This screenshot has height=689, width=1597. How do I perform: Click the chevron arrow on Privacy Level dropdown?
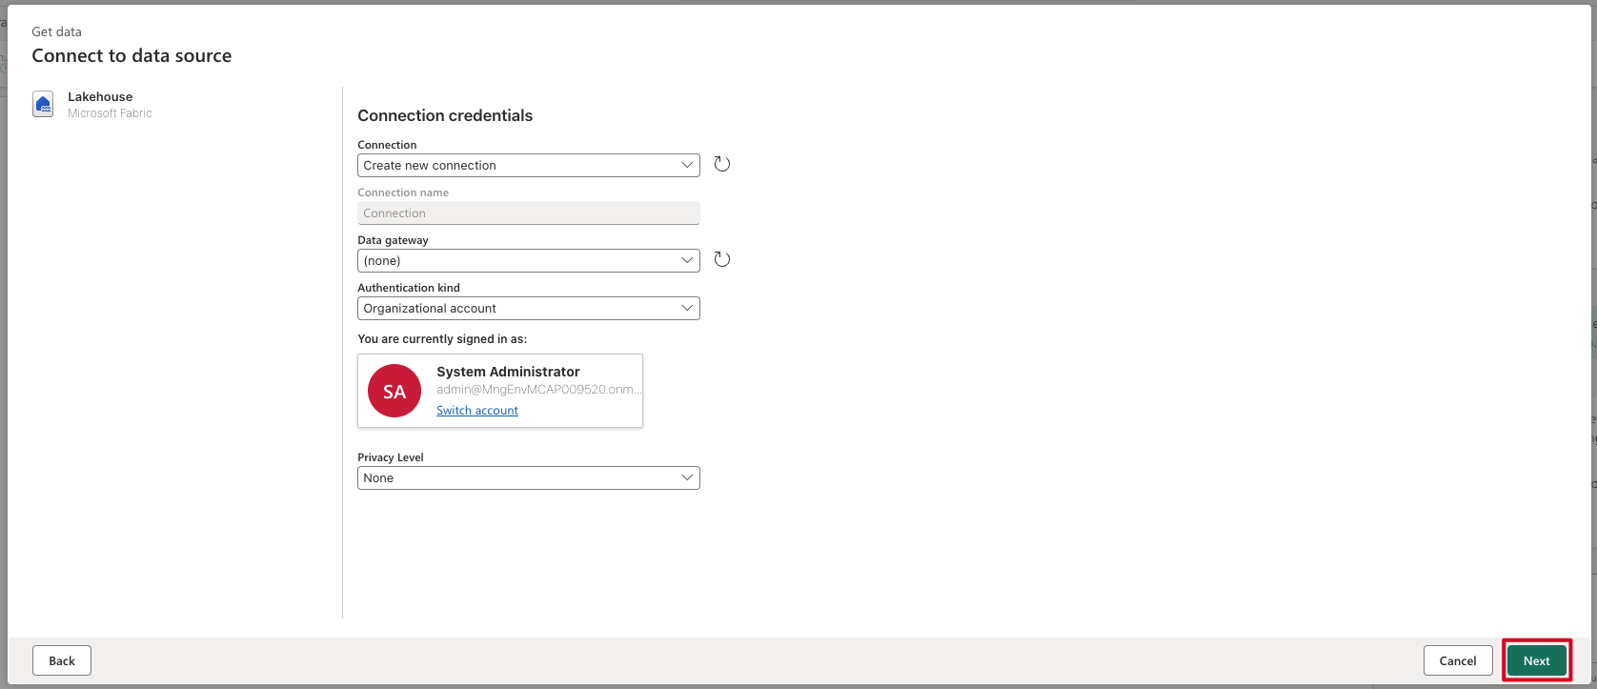point(687,477)
